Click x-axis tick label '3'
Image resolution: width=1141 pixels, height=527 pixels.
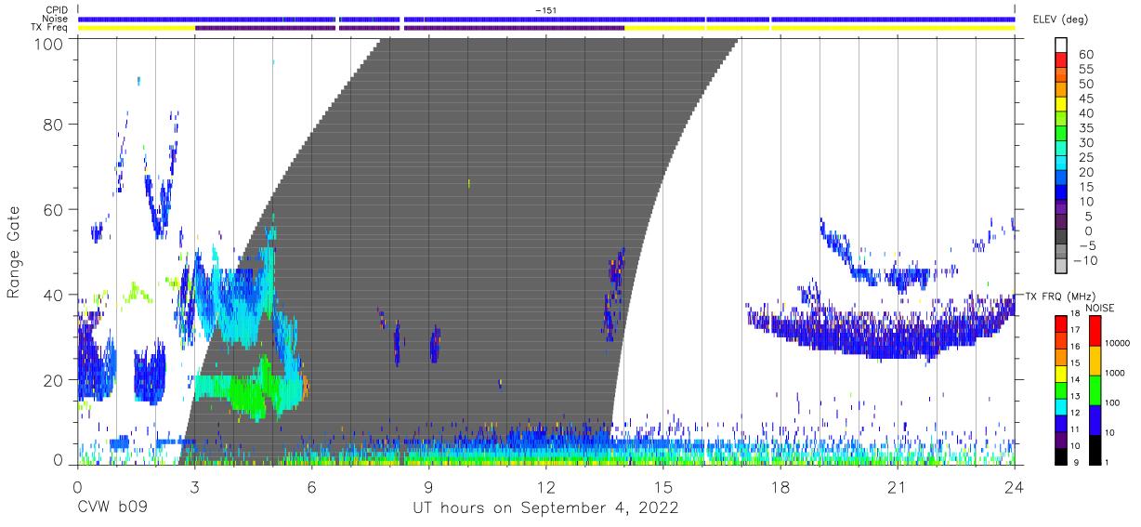pyautogui.click(x=194, y=486)
